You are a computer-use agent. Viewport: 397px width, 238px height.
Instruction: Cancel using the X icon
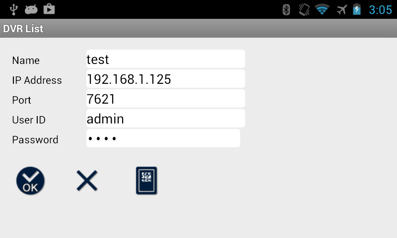point(87,180)
